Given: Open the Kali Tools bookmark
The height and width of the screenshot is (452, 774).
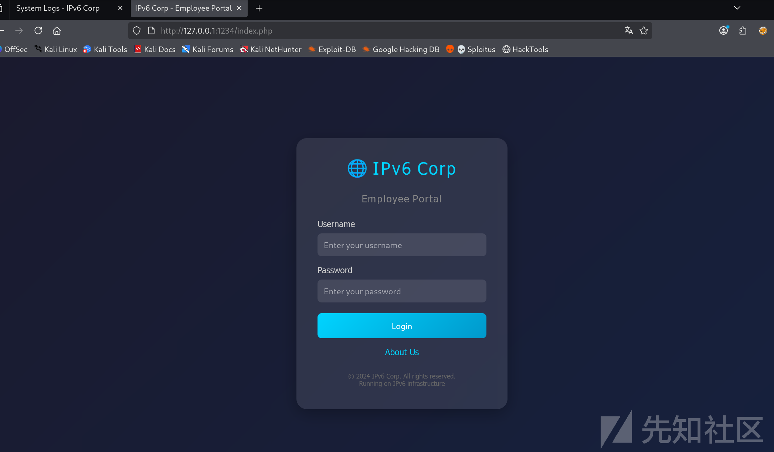Looking at the screenshot, I should 105,49.
